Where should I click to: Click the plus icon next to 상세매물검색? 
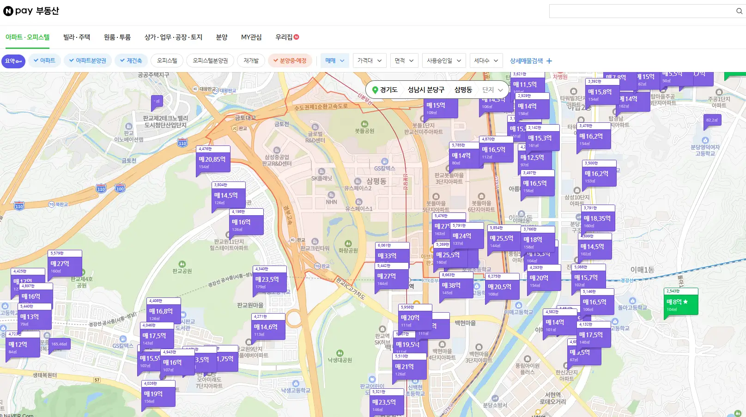pyautogui.click(x=548, y=60)
